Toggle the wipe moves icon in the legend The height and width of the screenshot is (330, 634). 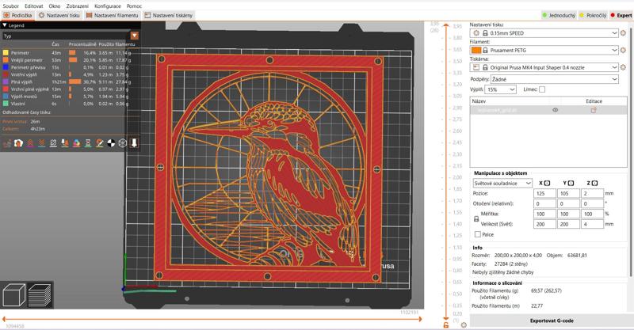[x=18, y=143]
